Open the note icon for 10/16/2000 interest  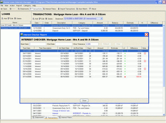[x=145, y=69]
